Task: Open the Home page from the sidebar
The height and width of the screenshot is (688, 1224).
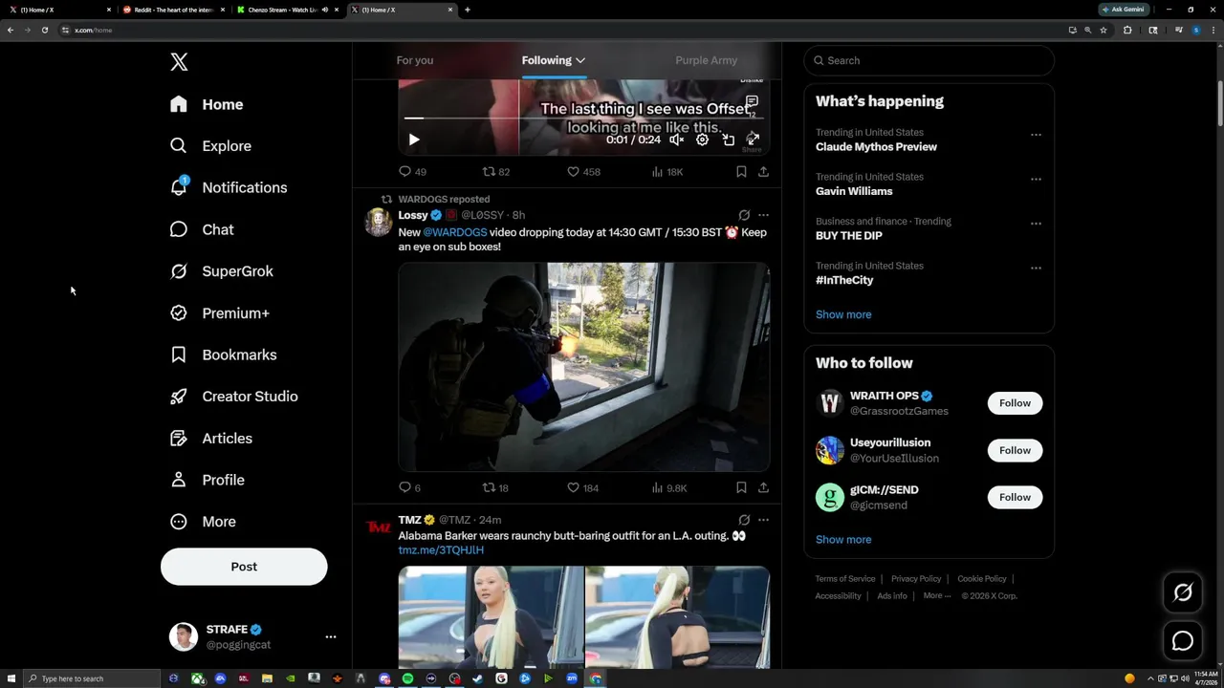Action: [x=207, y=104]
